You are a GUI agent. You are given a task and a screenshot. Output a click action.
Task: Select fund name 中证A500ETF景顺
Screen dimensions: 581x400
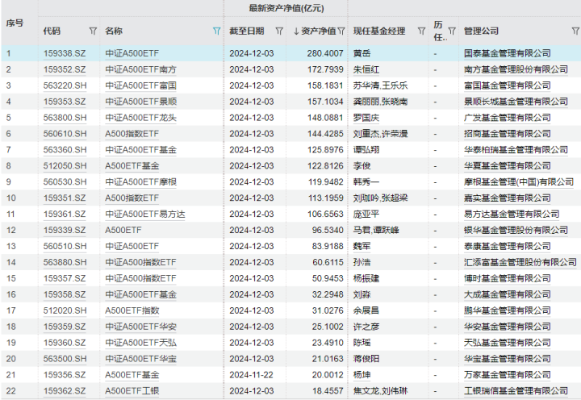[140, 102]
